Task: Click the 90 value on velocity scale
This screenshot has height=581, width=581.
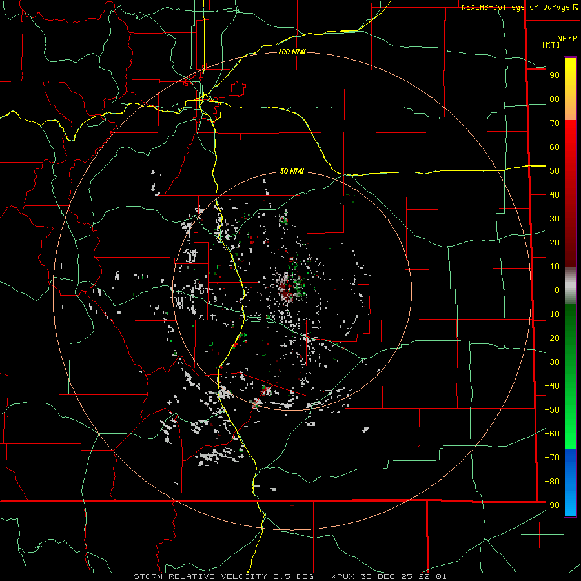Action: 555,76
